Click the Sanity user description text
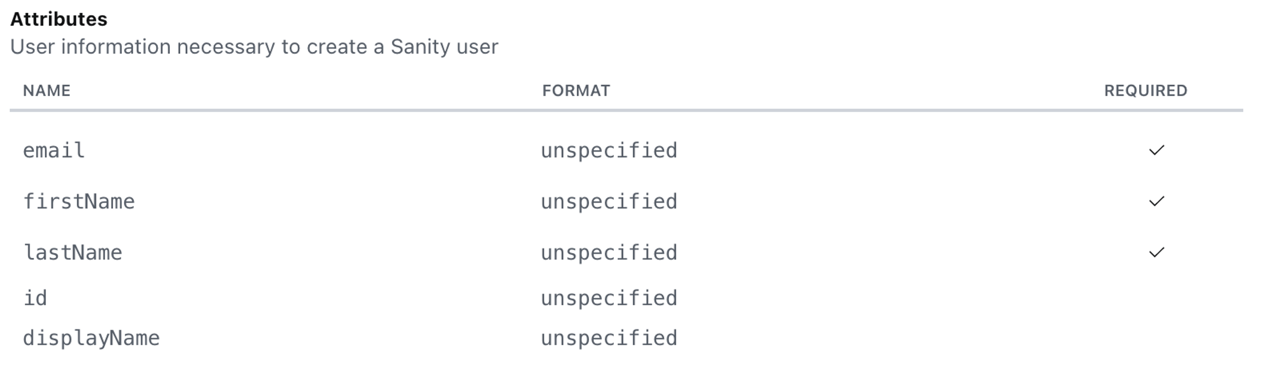The width and height of the screenshot is (1267, 380). (x=254, y=47)
